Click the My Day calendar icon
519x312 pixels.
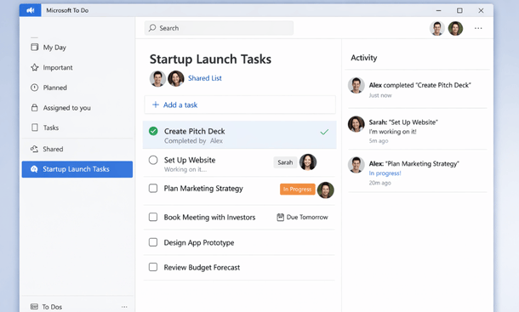tap(34, 47)
